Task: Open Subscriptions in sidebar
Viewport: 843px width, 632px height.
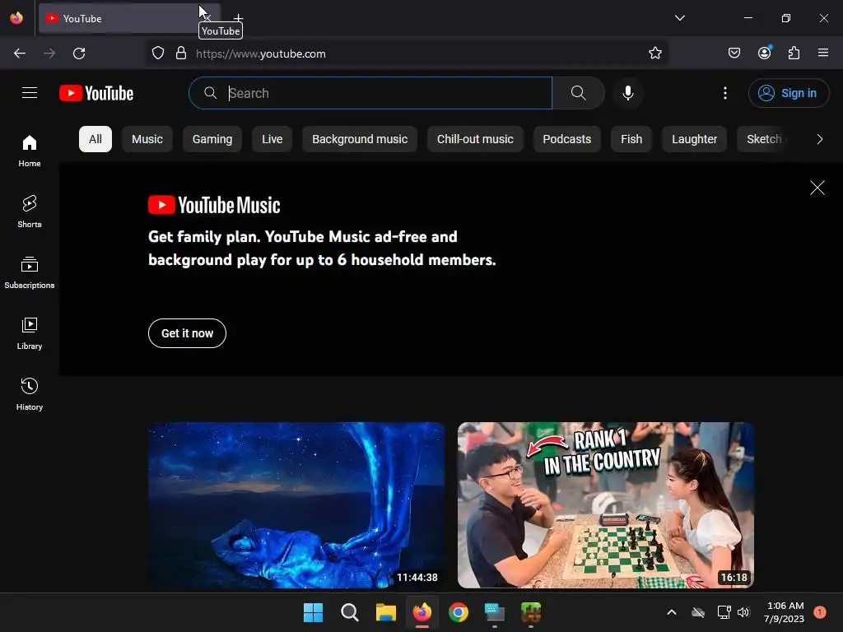Action: (x=30, y=272)
